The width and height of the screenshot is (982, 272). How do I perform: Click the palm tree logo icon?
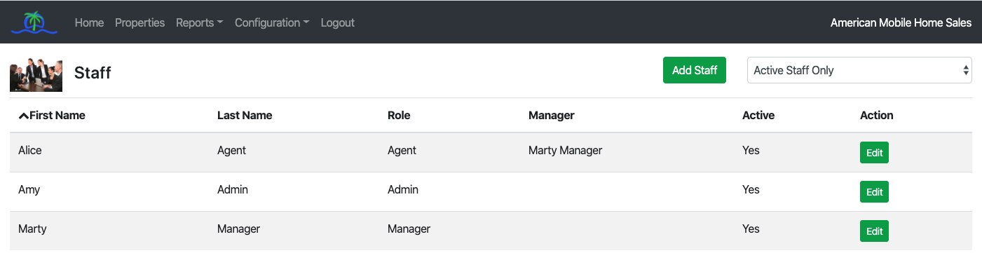click(34, 22)
